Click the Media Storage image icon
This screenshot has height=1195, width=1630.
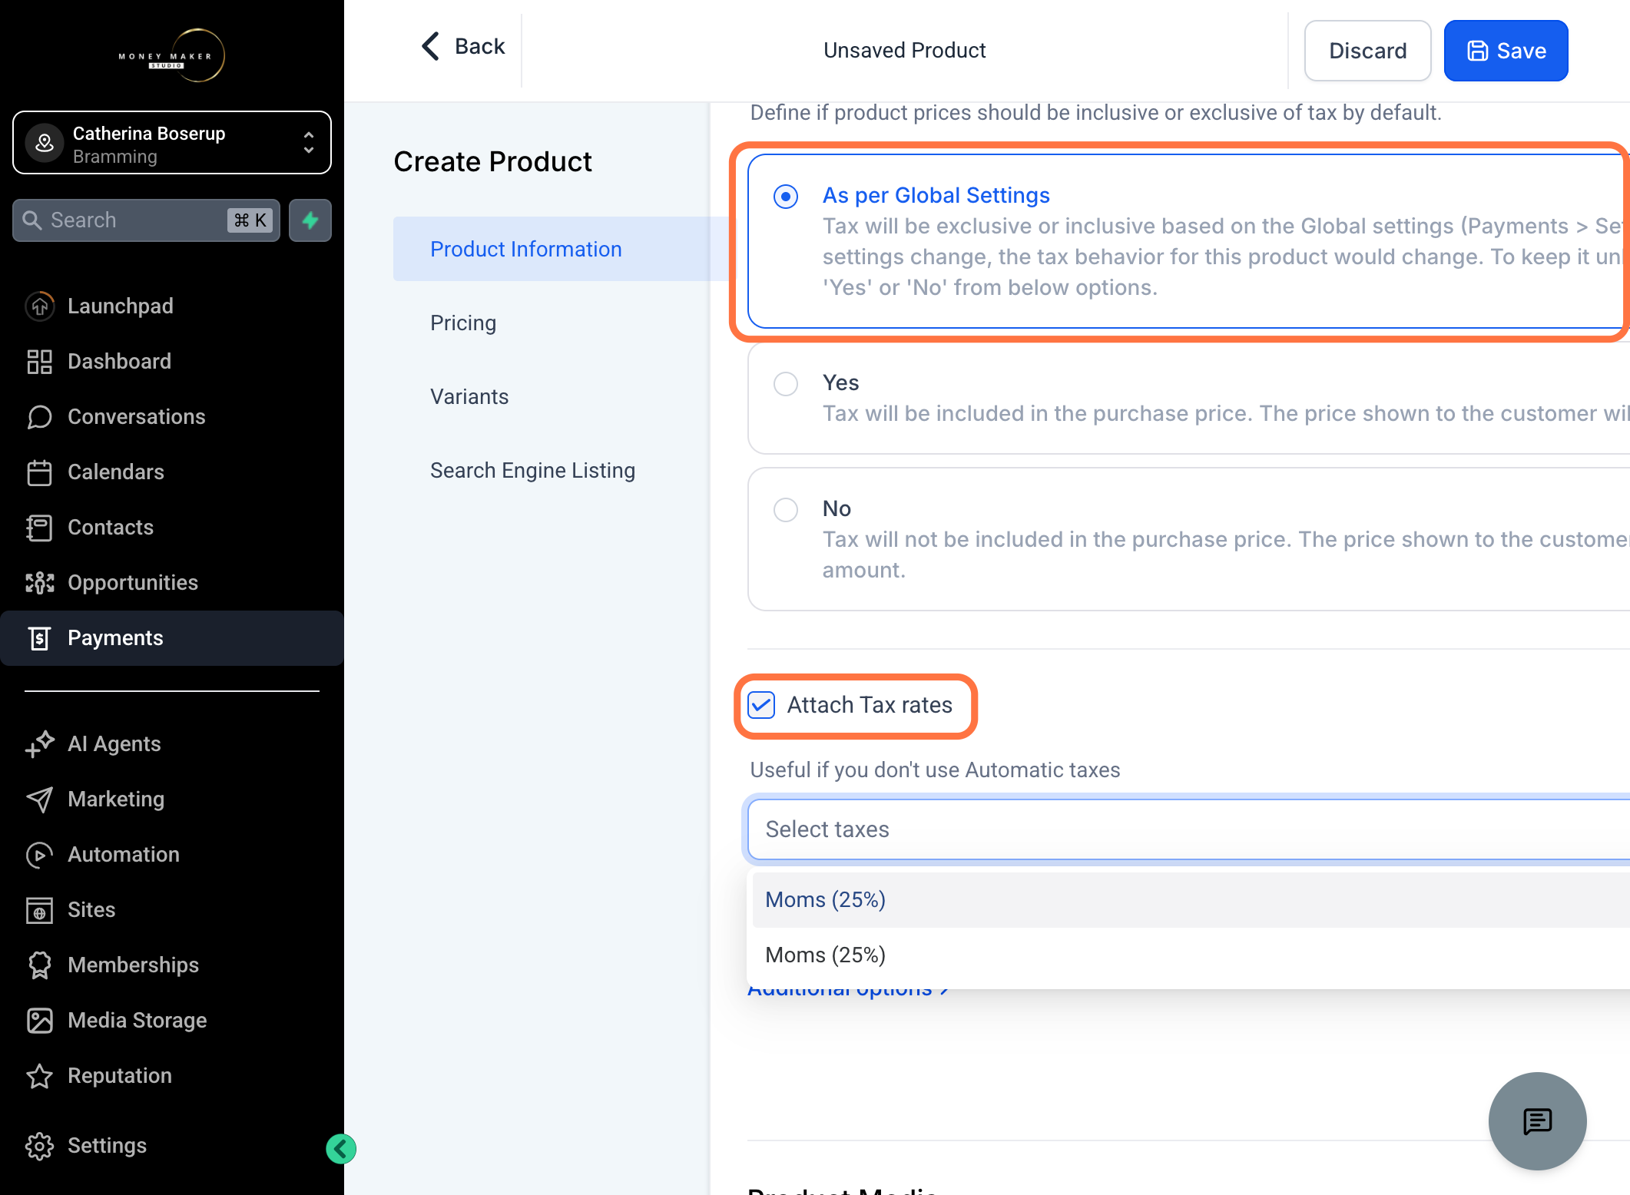pos(39,1020)
